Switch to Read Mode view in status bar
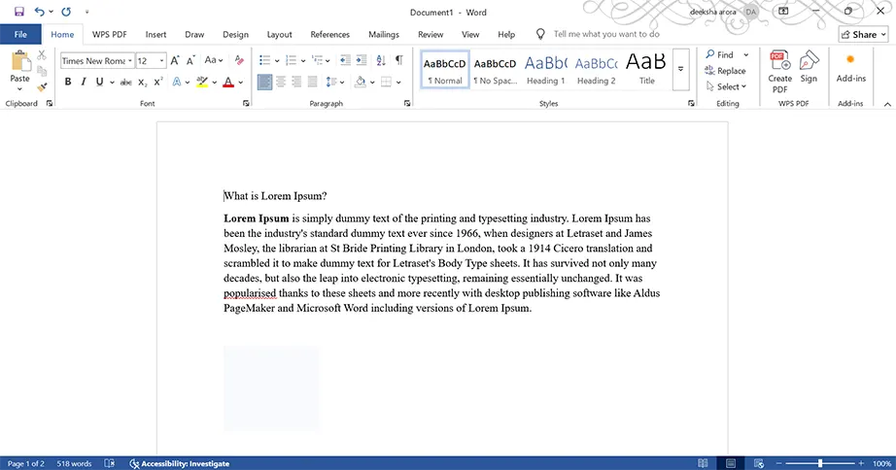The image size is (896, 470). tap(703, 463)
